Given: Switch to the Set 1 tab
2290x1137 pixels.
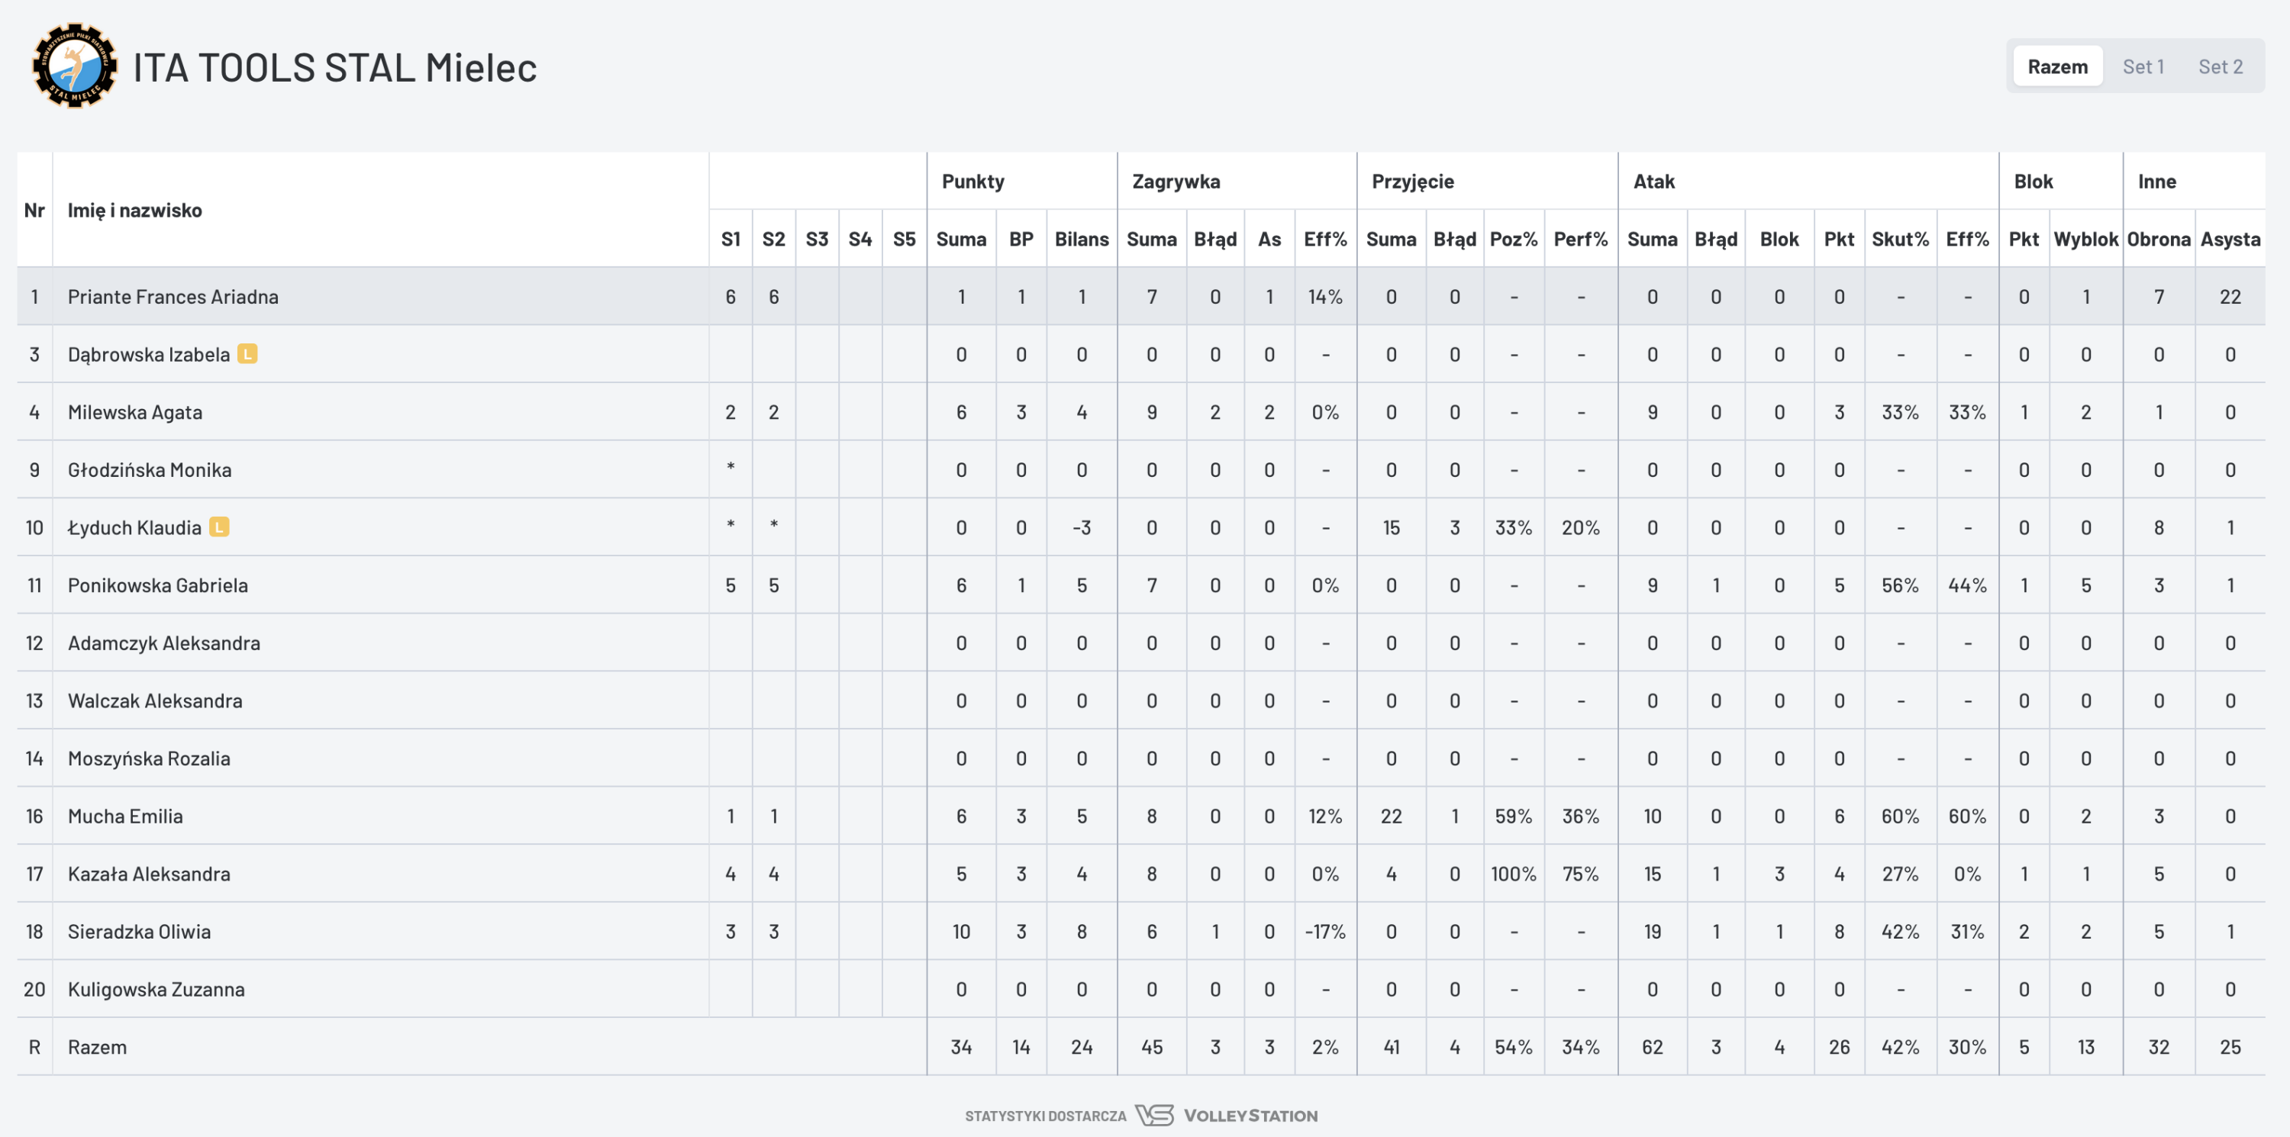Looking at the screenshot, I should point(2143,66).
